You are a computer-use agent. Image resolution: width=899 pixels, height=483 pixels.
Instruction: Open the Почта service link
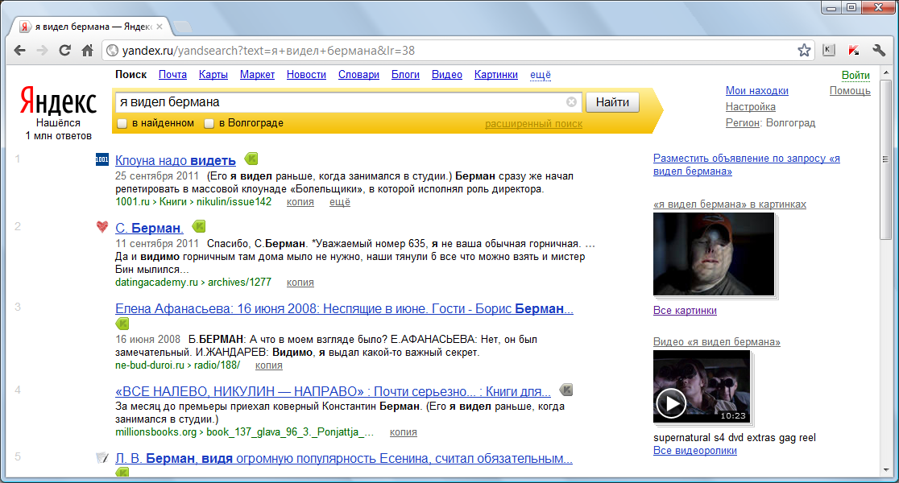point(172,75)
